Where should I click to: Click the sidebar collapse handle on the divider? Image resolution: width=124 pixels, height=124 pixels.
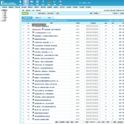20,66
